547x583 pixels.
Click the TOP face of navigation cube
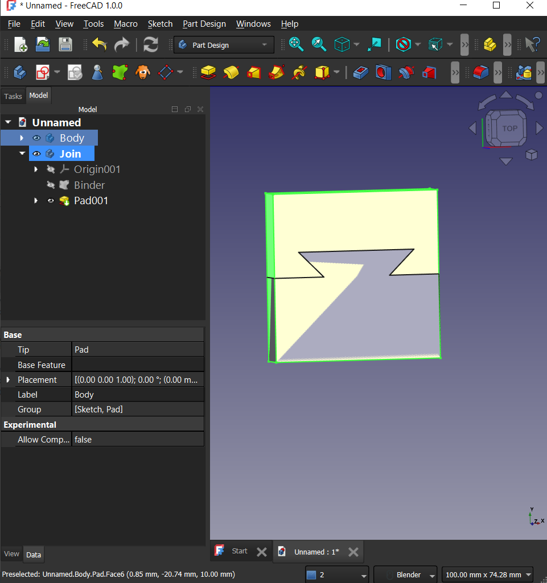tap(509, 129)
